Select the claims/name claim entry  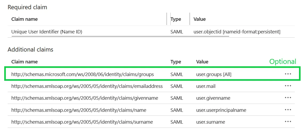79,110
